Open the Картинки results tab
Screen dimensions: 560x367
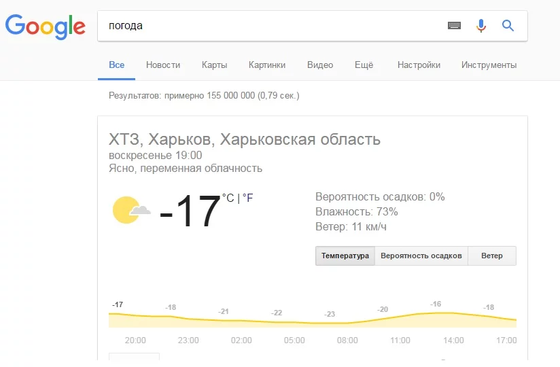point(267,65)
